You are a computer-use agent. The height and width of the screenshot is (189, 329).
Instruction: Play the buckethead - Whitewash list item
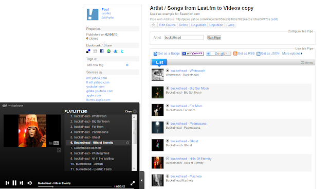(168, 71)
